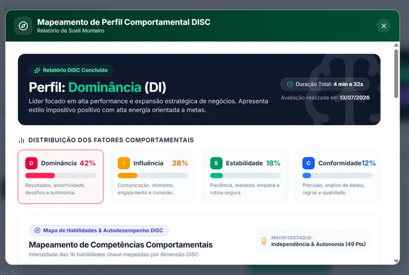The width and height of the screenshot is (409, 275).
Task: Click the compass icon in Mapa de Habilidades tag
Action: tap(37, 231)
